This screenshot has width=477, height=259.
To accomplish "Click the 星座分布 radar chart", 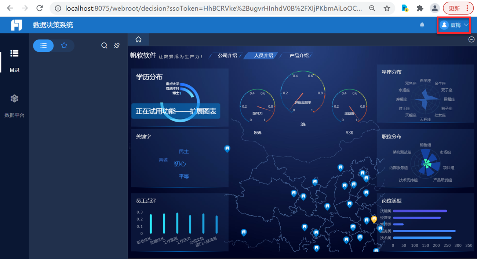I will (x=425, y=99).
